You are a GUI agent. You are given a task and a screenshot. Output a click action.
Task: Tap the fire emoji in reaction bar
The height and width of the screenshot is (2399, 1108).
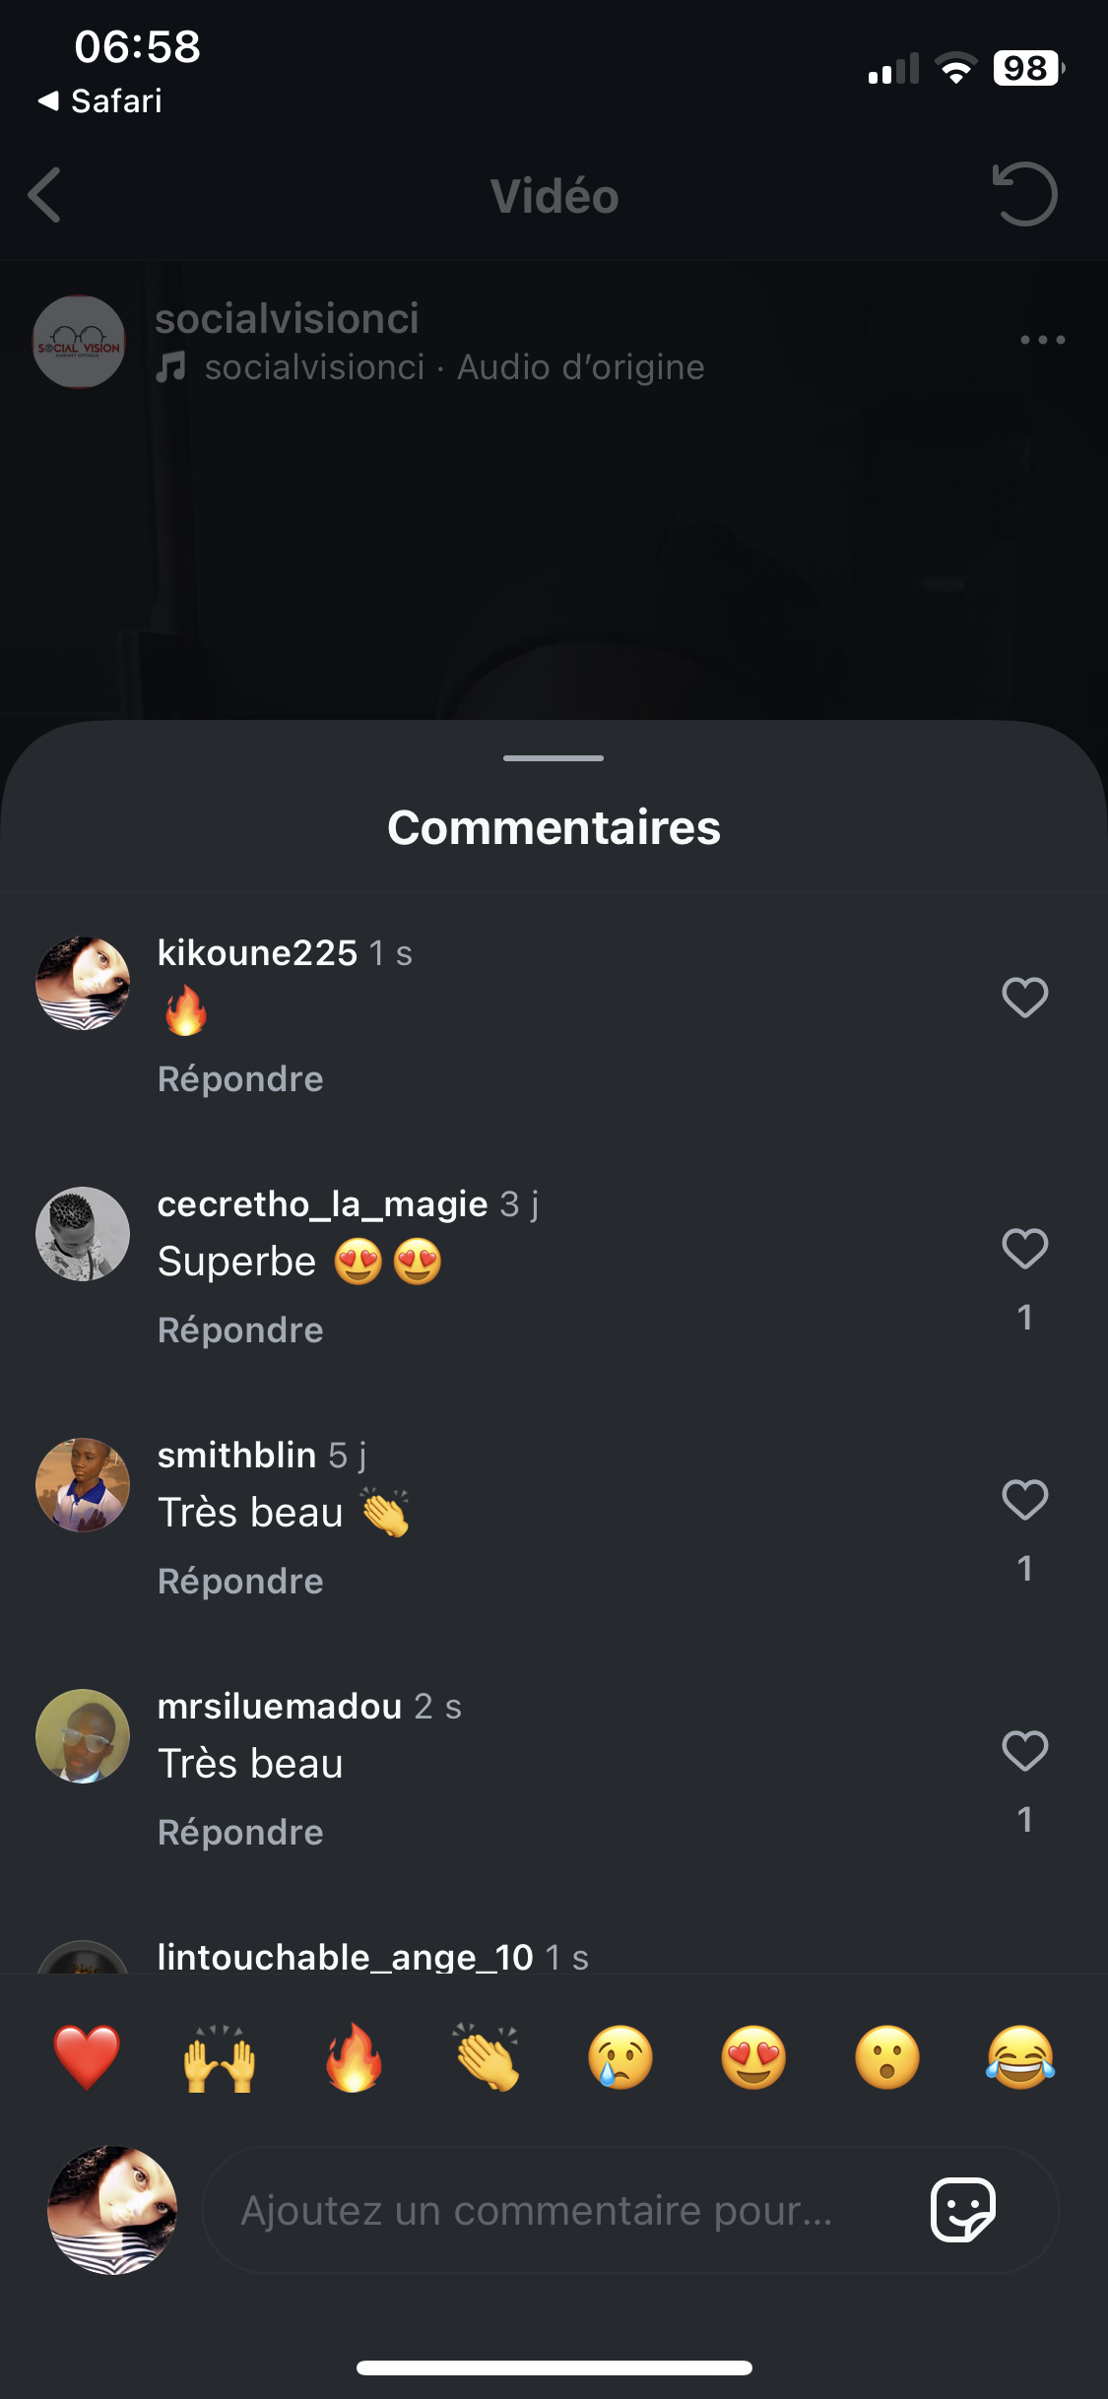(354, 2056)
